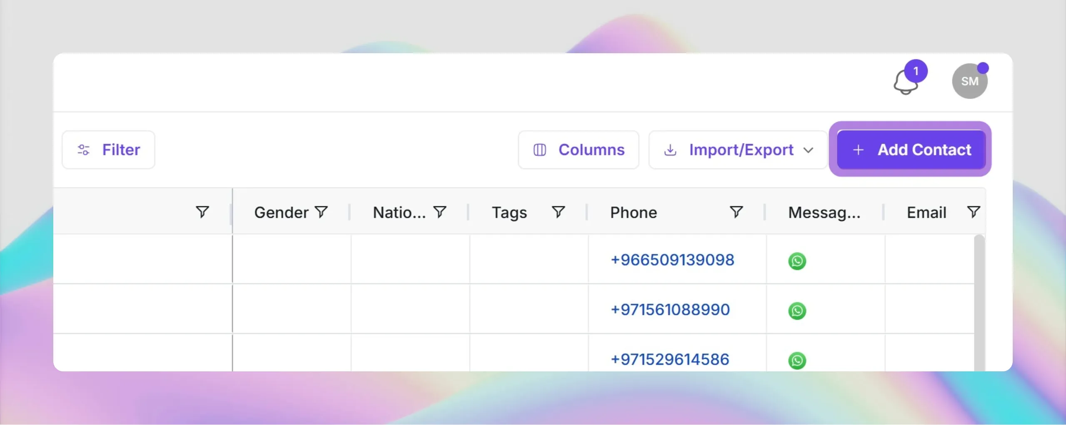Click the SM profile avatar
The width and height of the screenshot is (1066, 425).
[x=969, y=82]
